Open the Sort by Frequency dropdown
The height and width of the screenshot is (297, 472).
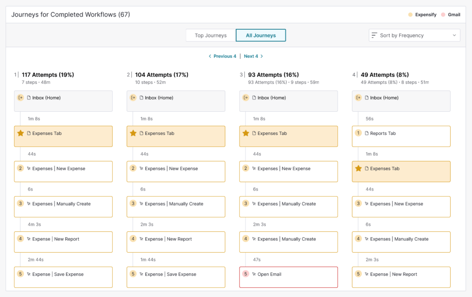(414, 35)
